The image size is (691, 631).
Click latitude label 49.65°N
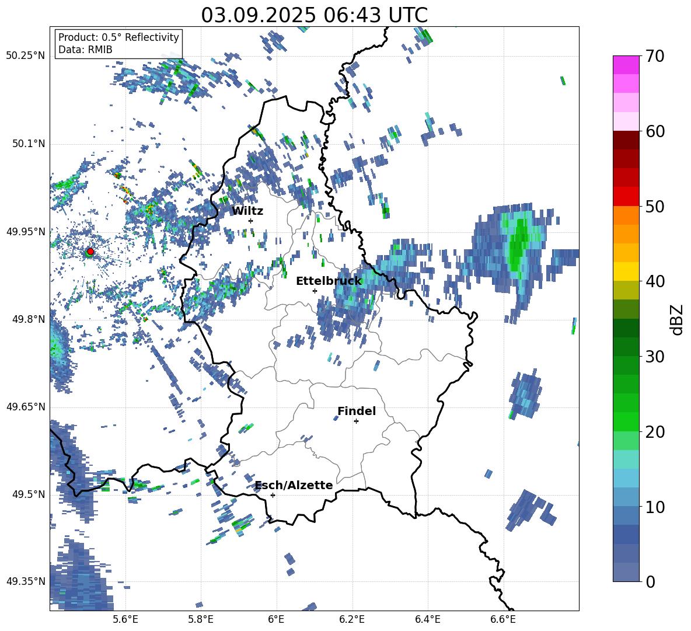26,406
